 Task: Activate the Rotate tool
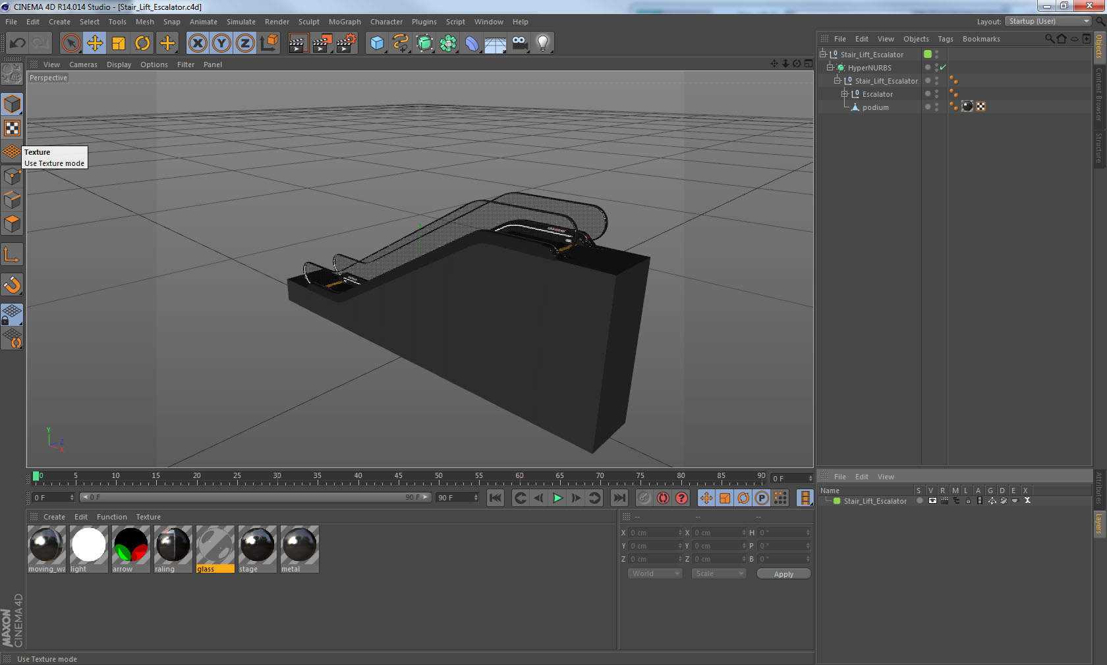[x=142, y=43]
